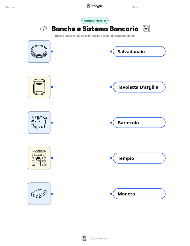Choose the Barattolo word box

pyautogui.click(x=139, y=122)
